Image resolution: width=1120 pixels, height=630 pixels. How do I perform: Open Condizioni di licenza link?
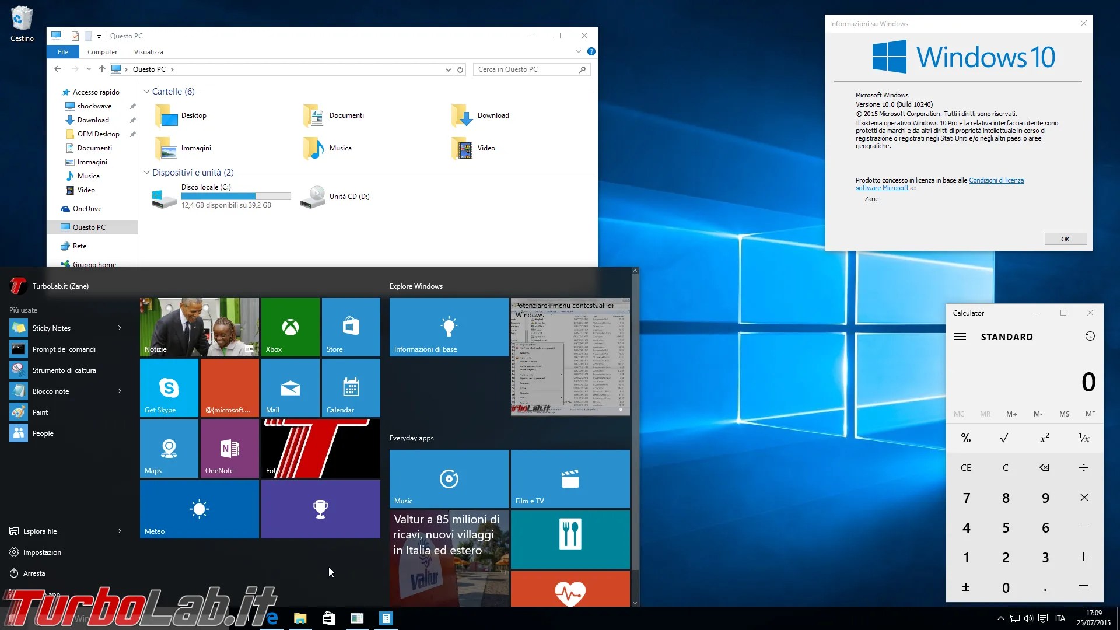pos(996,180)
